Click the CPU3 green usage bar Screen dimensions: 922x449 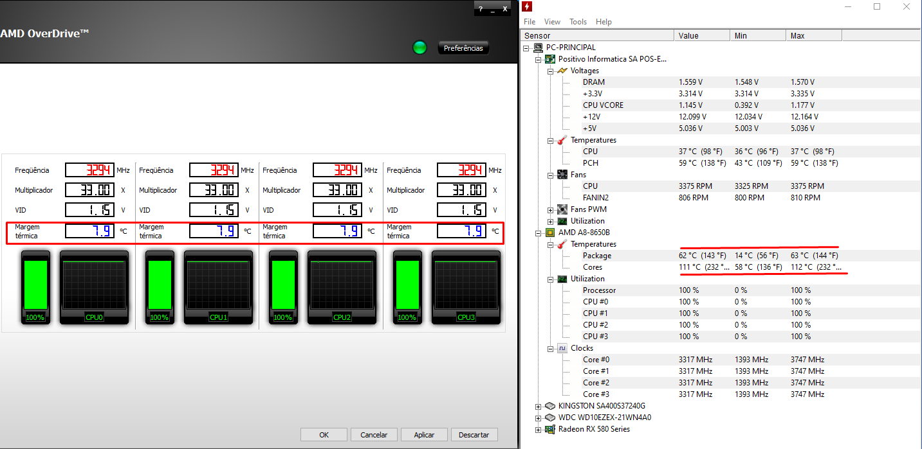click(407, 285)
